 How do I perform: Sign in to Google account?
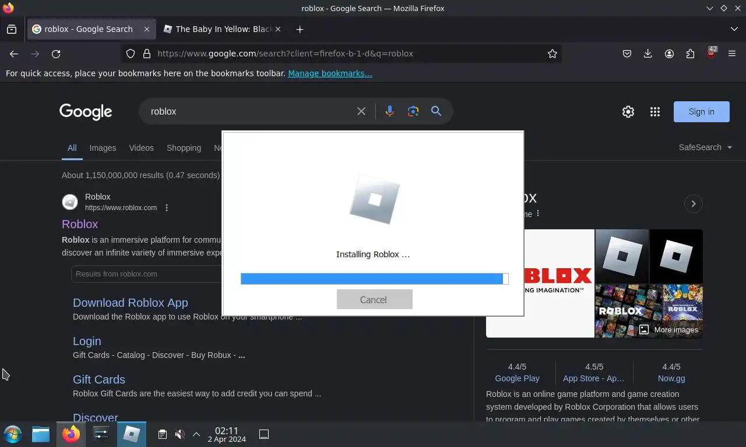click(701, 112)
